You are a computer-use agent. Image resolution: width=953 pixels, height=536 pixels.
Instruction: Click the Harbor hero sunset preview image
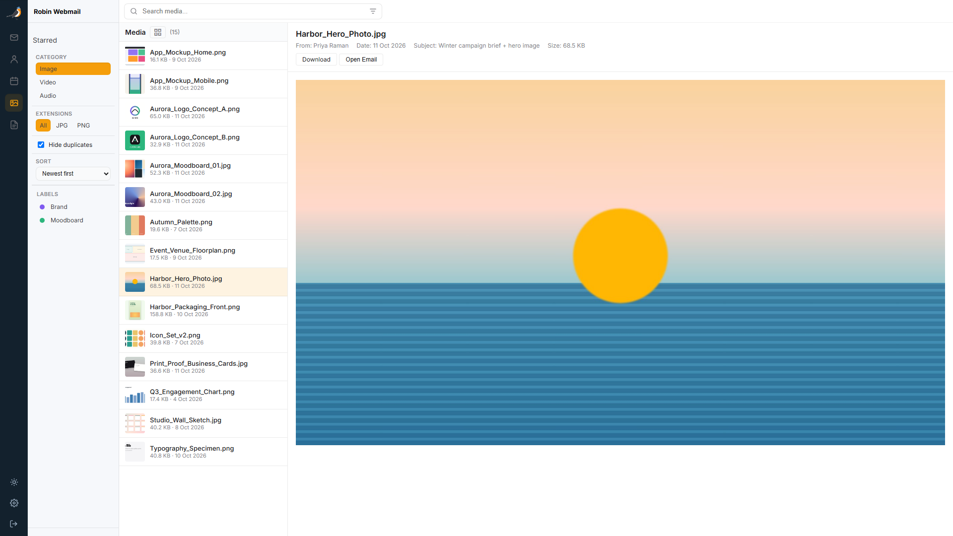tap(620, 263)
